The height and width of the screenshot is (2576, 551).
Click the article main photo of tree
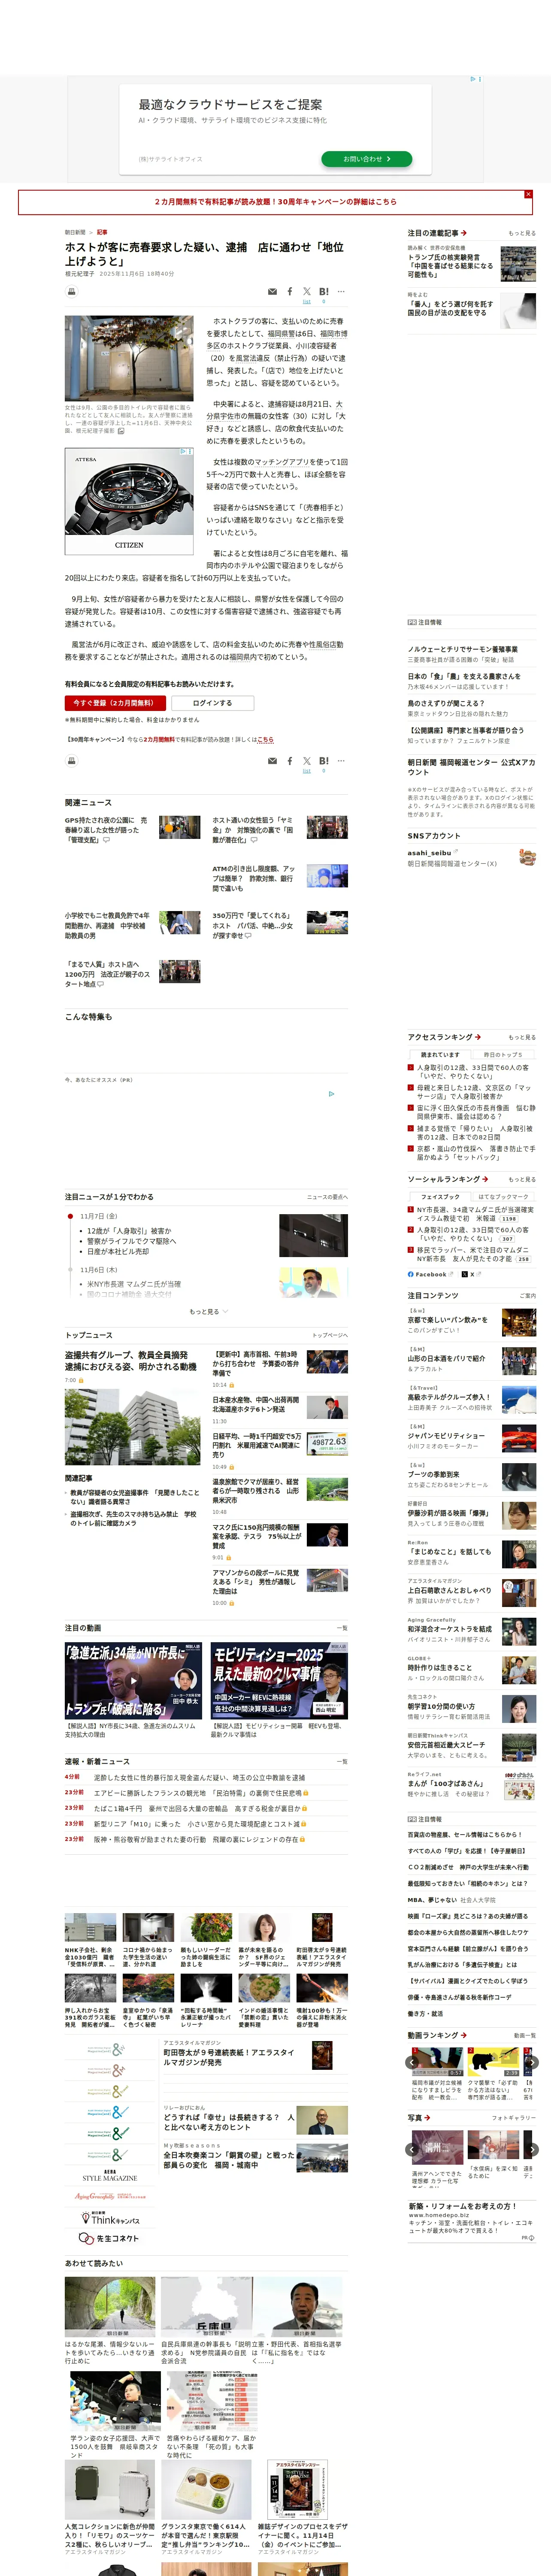(x=129, y=358)
